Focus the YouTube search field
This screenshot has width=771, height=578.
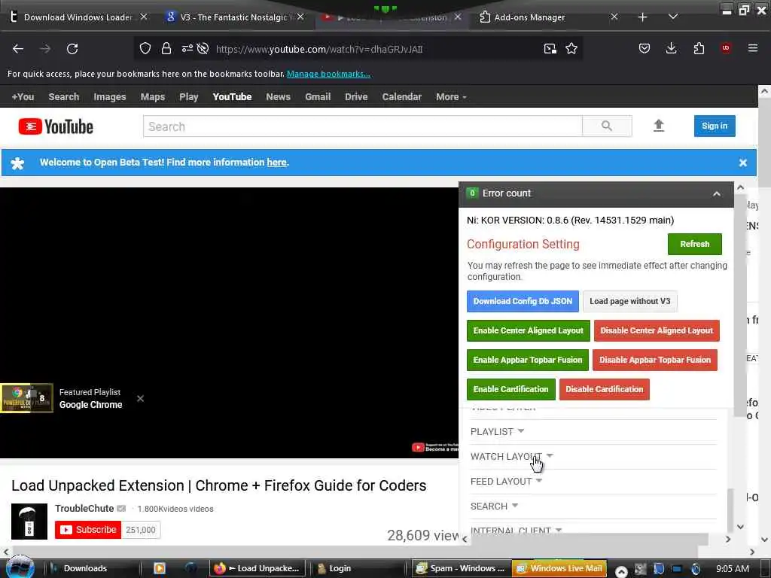point(362,126)
